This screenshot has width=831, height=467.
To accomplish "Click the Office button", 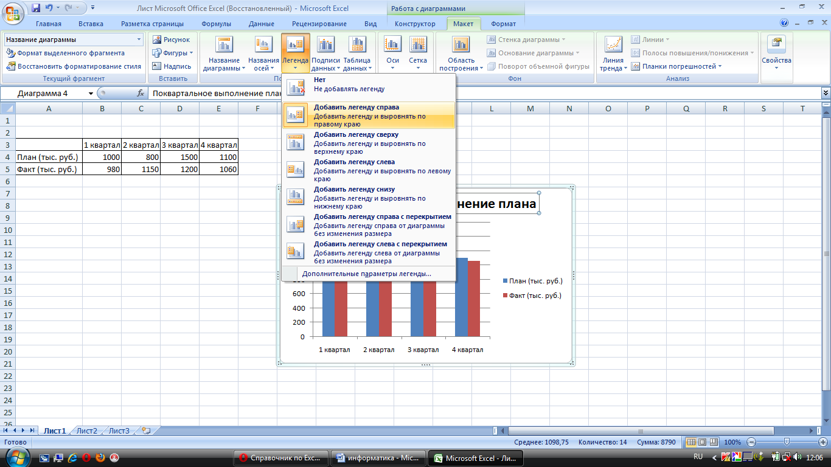I will pos(12,12).
